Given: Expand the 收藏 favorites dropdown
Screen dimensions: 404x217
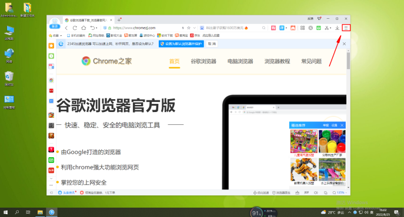Looking at the screenshot, I should click(x=56, y=35).
